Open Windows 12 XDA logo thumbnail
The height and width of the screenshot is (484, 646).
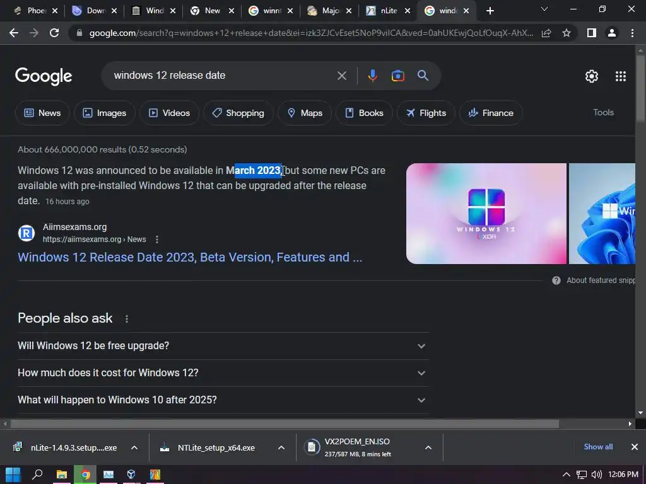[x=486, y=214]
